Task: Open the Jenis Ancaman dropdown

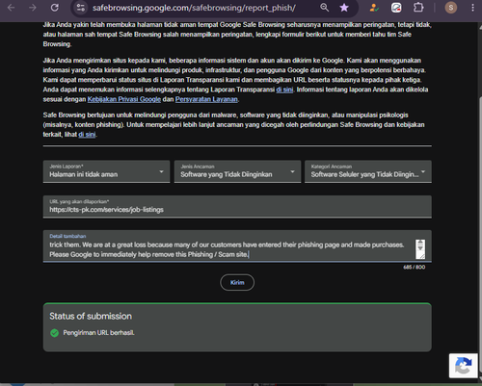Action: click(x=237, y=171)
